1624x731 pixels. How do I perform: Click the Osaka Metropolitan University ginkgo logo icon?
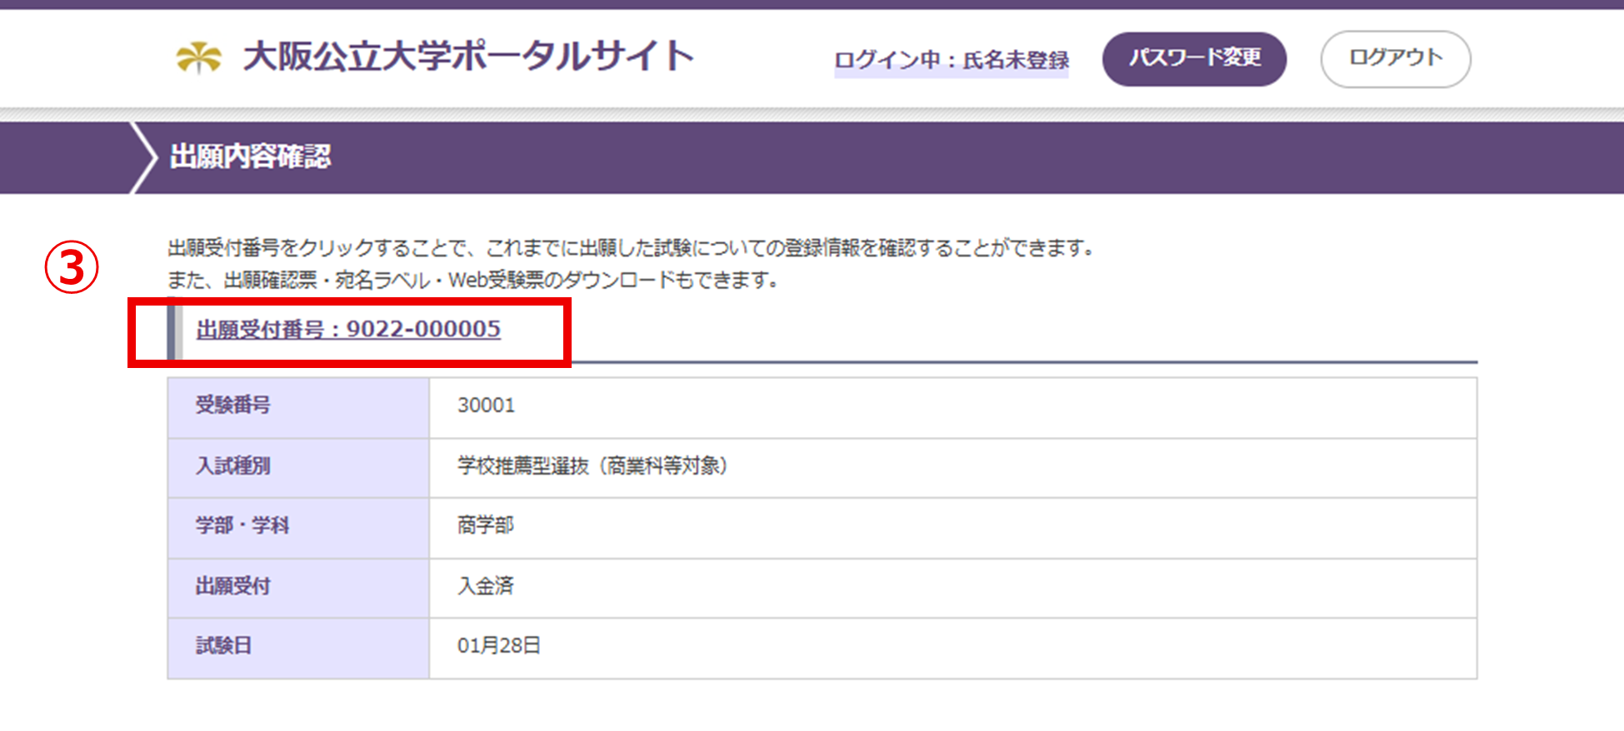(x=198, y=58)
